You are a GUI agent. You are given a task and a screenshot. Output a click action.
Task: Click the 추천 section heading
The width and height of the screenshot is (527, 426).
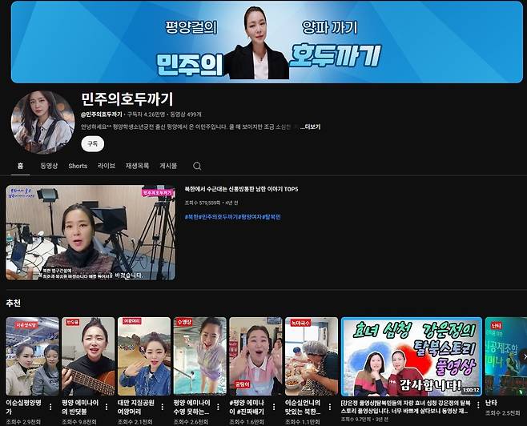tap(13, 303)
